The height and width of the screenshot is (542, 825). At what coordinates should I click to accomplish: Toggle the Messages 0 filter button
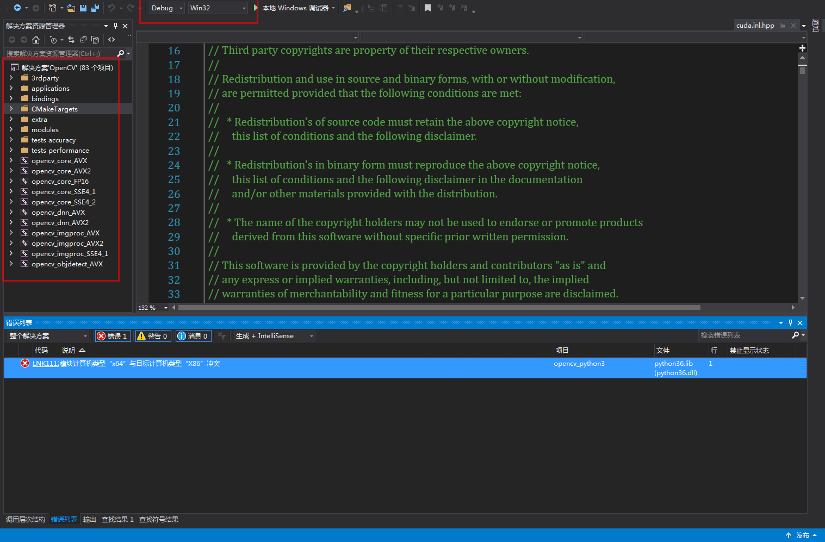pyautogui.click(x=193, y=336)
